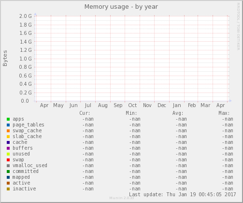243x203 pixels.
Task: Click the 'Bytes' vertical axis label
Action: pos(5,58)
